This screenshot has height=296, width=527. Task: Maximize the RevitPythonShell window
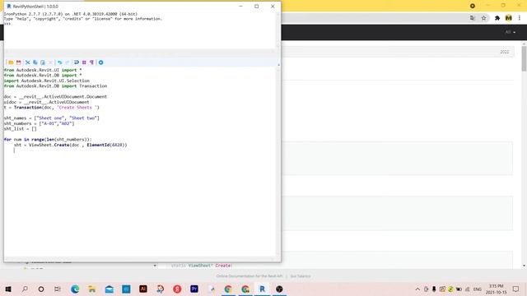(x=256, y=6)
